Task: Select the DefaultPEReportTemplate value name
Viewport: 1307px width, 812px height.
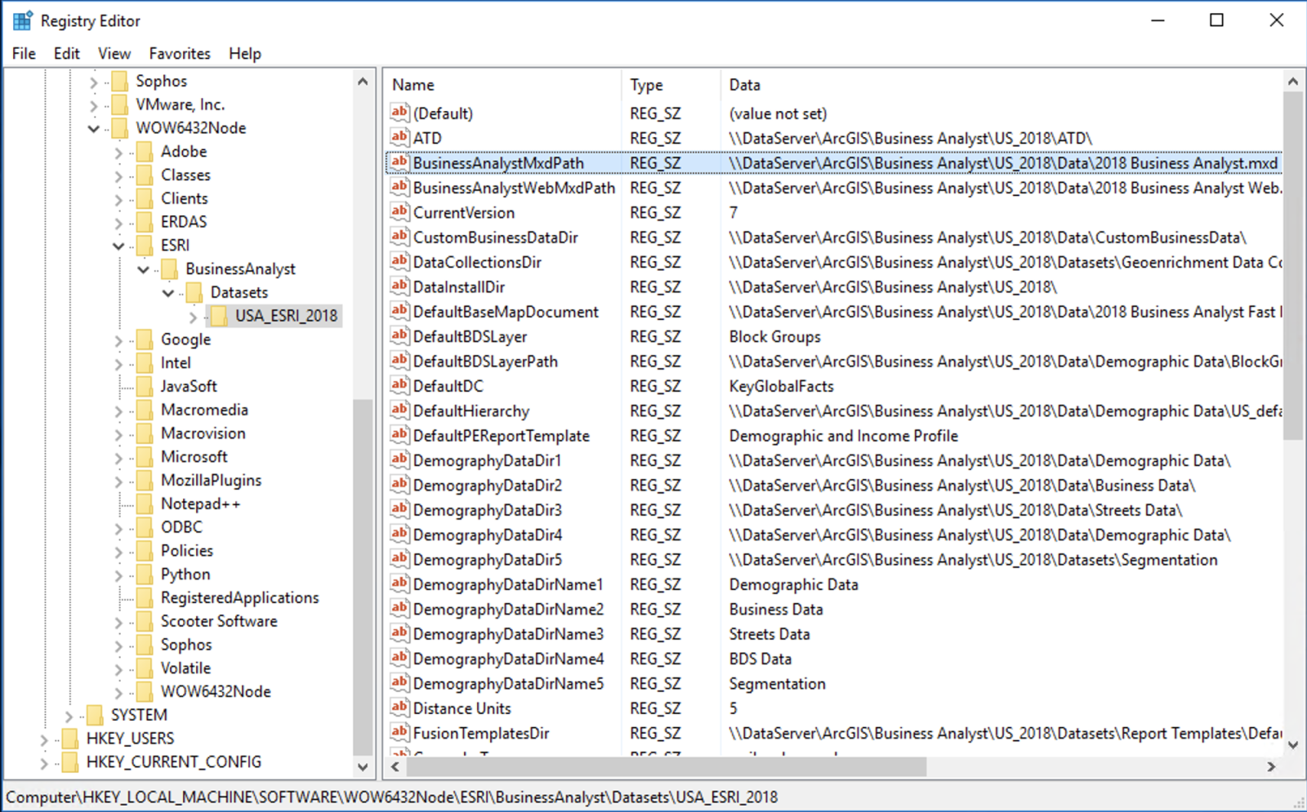Action: pyautogui.click(x=501, y=436)
